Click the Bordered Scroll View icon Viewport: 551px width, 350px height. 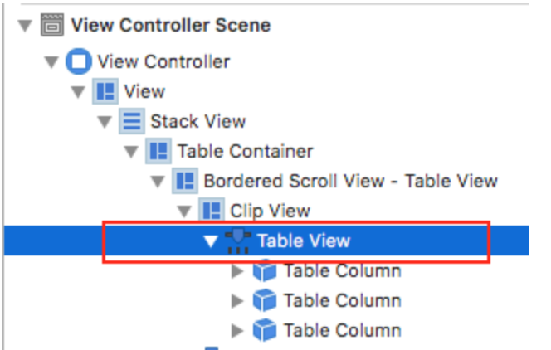(184, 181)
